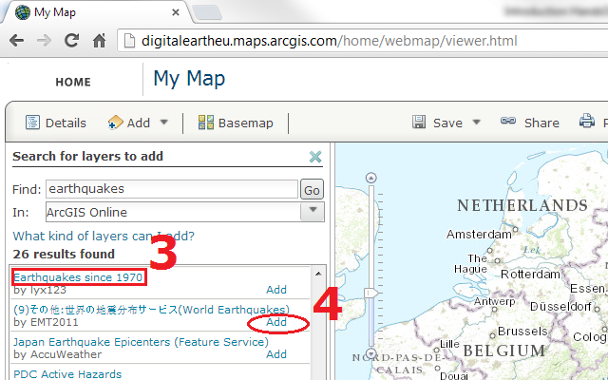608x380 pixels.
Task: Go back with the browser back arrow
Action: (17, 40)
